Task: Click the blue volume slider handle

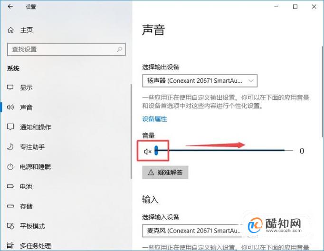Action: pyautogui.click(x=156, y=150)
